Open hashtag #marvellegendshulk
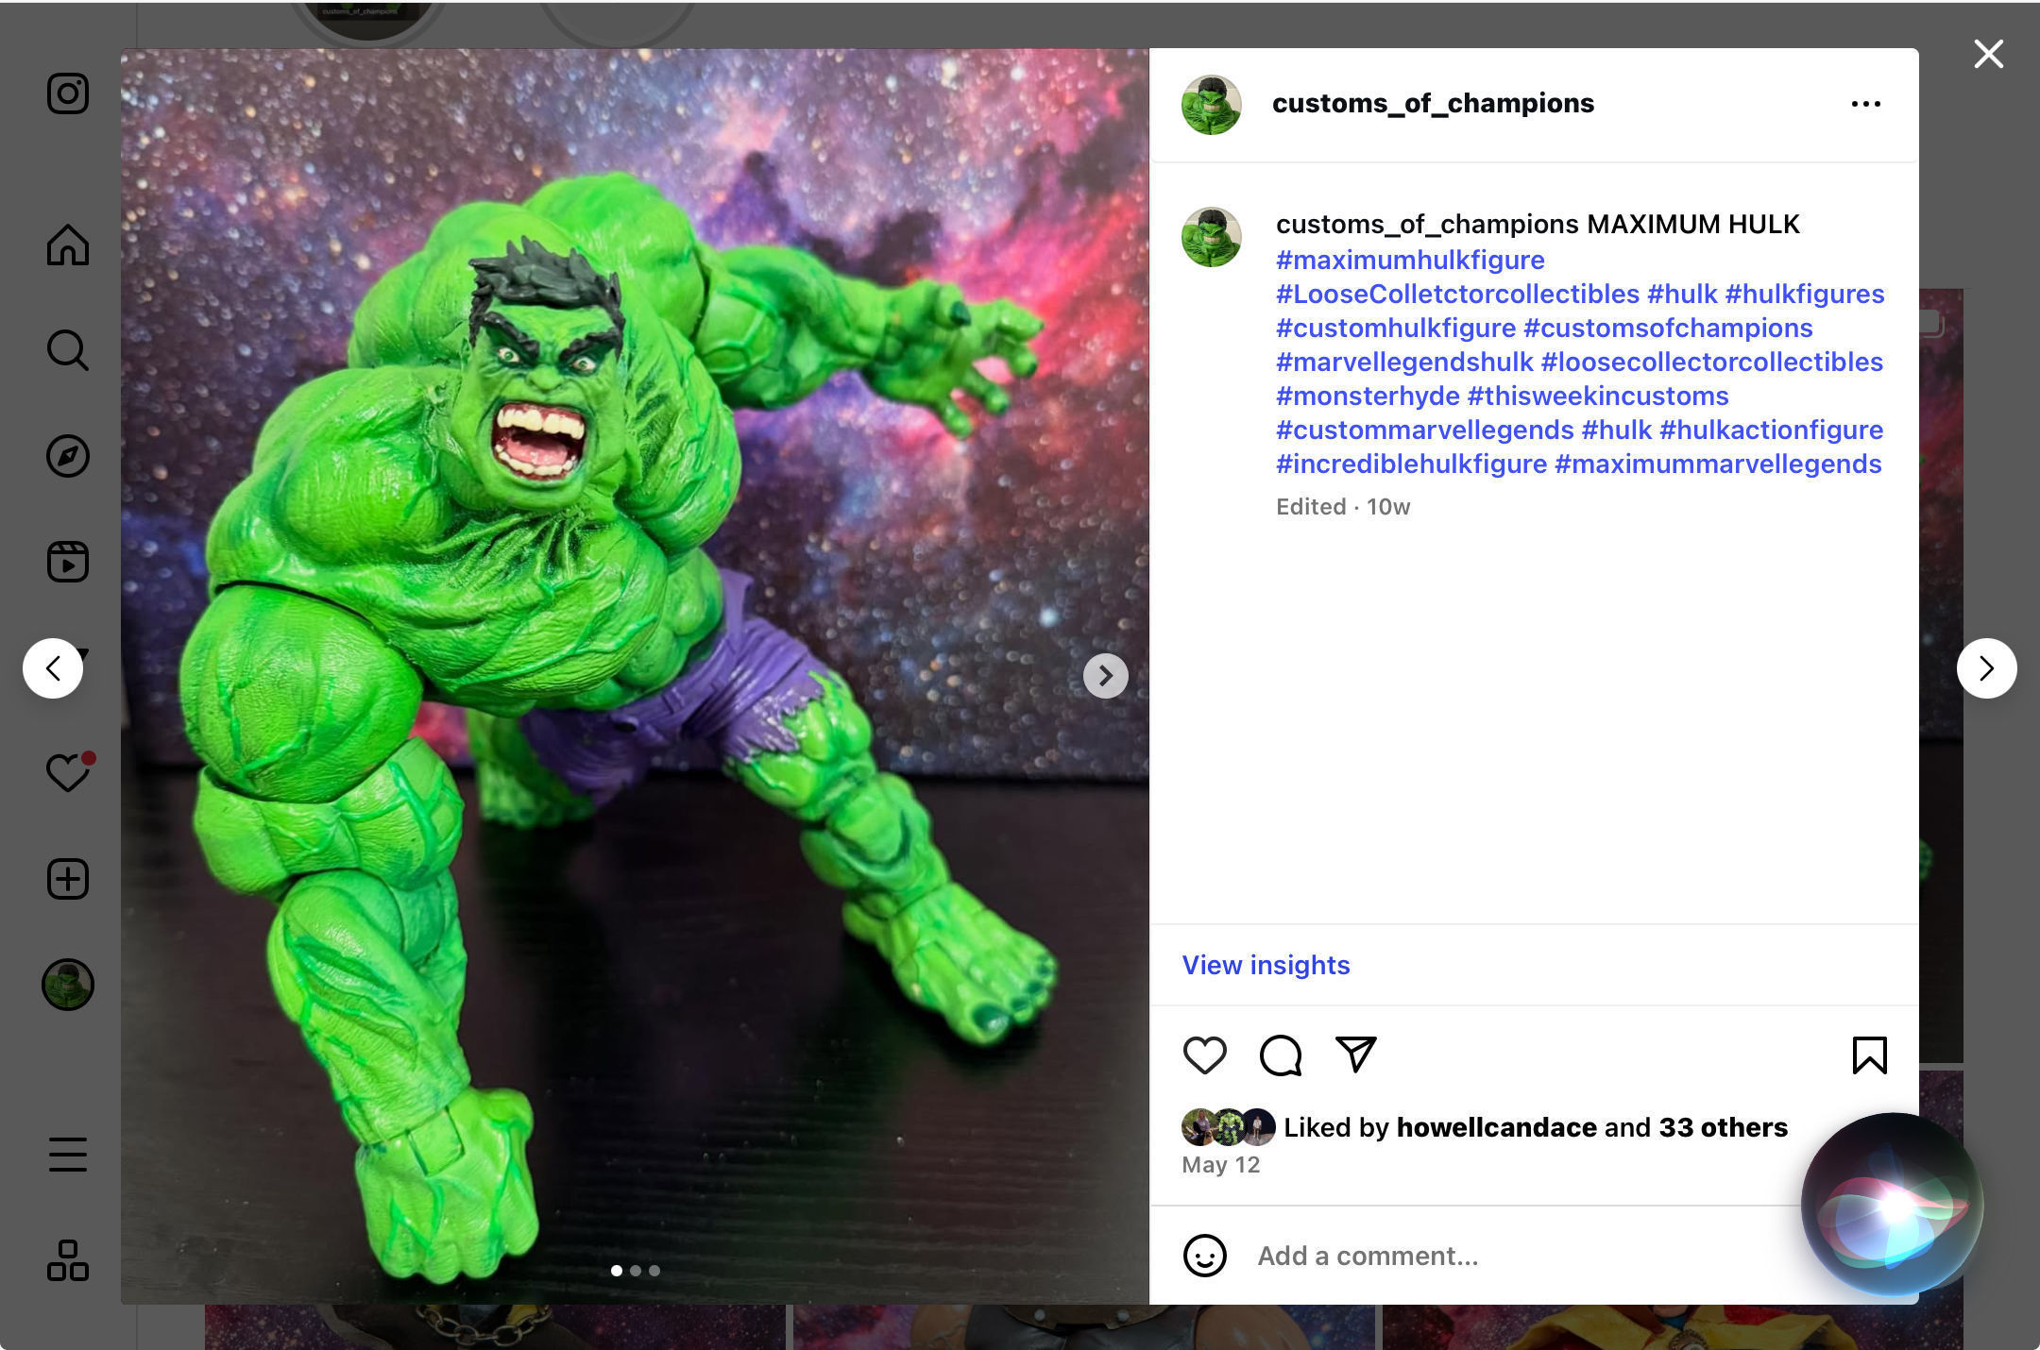 pyautogui.click(x=1404, y=362)
